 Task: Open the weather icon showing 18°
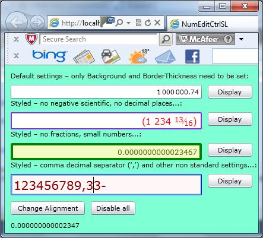[x=139, y=56]
